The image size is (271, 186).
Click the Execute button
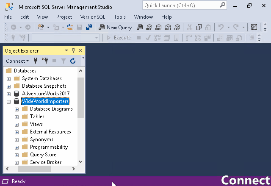119,38
